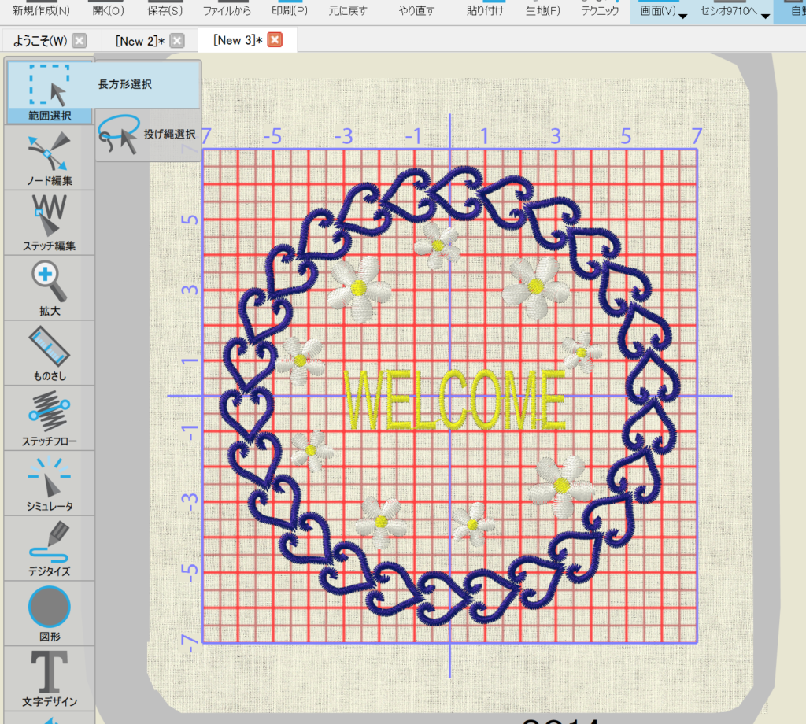Click the 文字デザイン text design tool
Viewport: 806px width, 724px height.
(x=48, y=678)
